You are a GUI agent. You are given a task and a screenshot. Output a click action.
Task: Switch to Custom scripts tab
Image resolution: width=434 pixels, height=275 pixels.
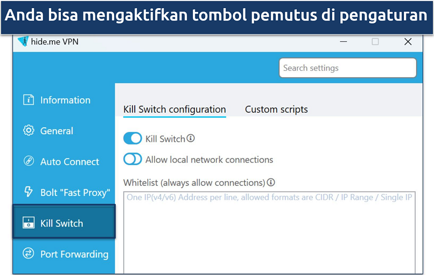pyautogui.click(x=276, y=110)
